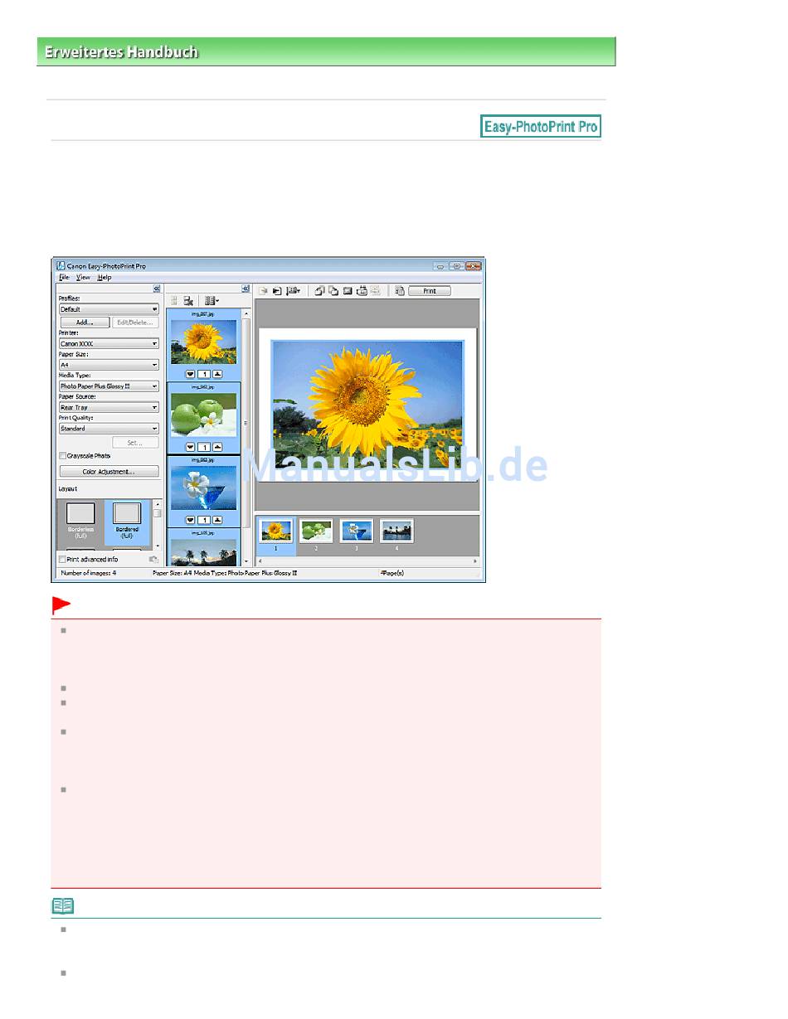Screen dimensions: 788x1019
Task: Click the Set... print quality button
Action: tap(135, 443)
